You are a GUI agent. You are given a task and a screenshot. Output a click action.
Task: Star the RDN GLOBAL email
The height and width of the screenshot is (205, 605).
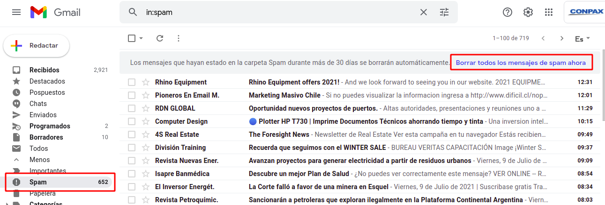point(145,108)
